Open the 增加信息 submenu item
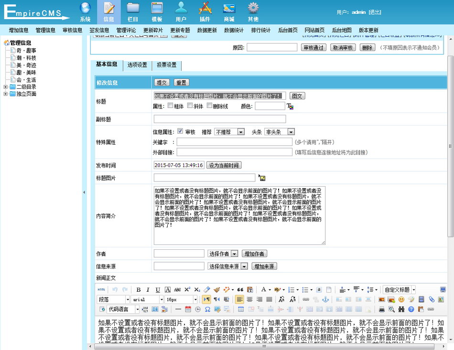This screenshot has height=350, width=454. (19, 30)
